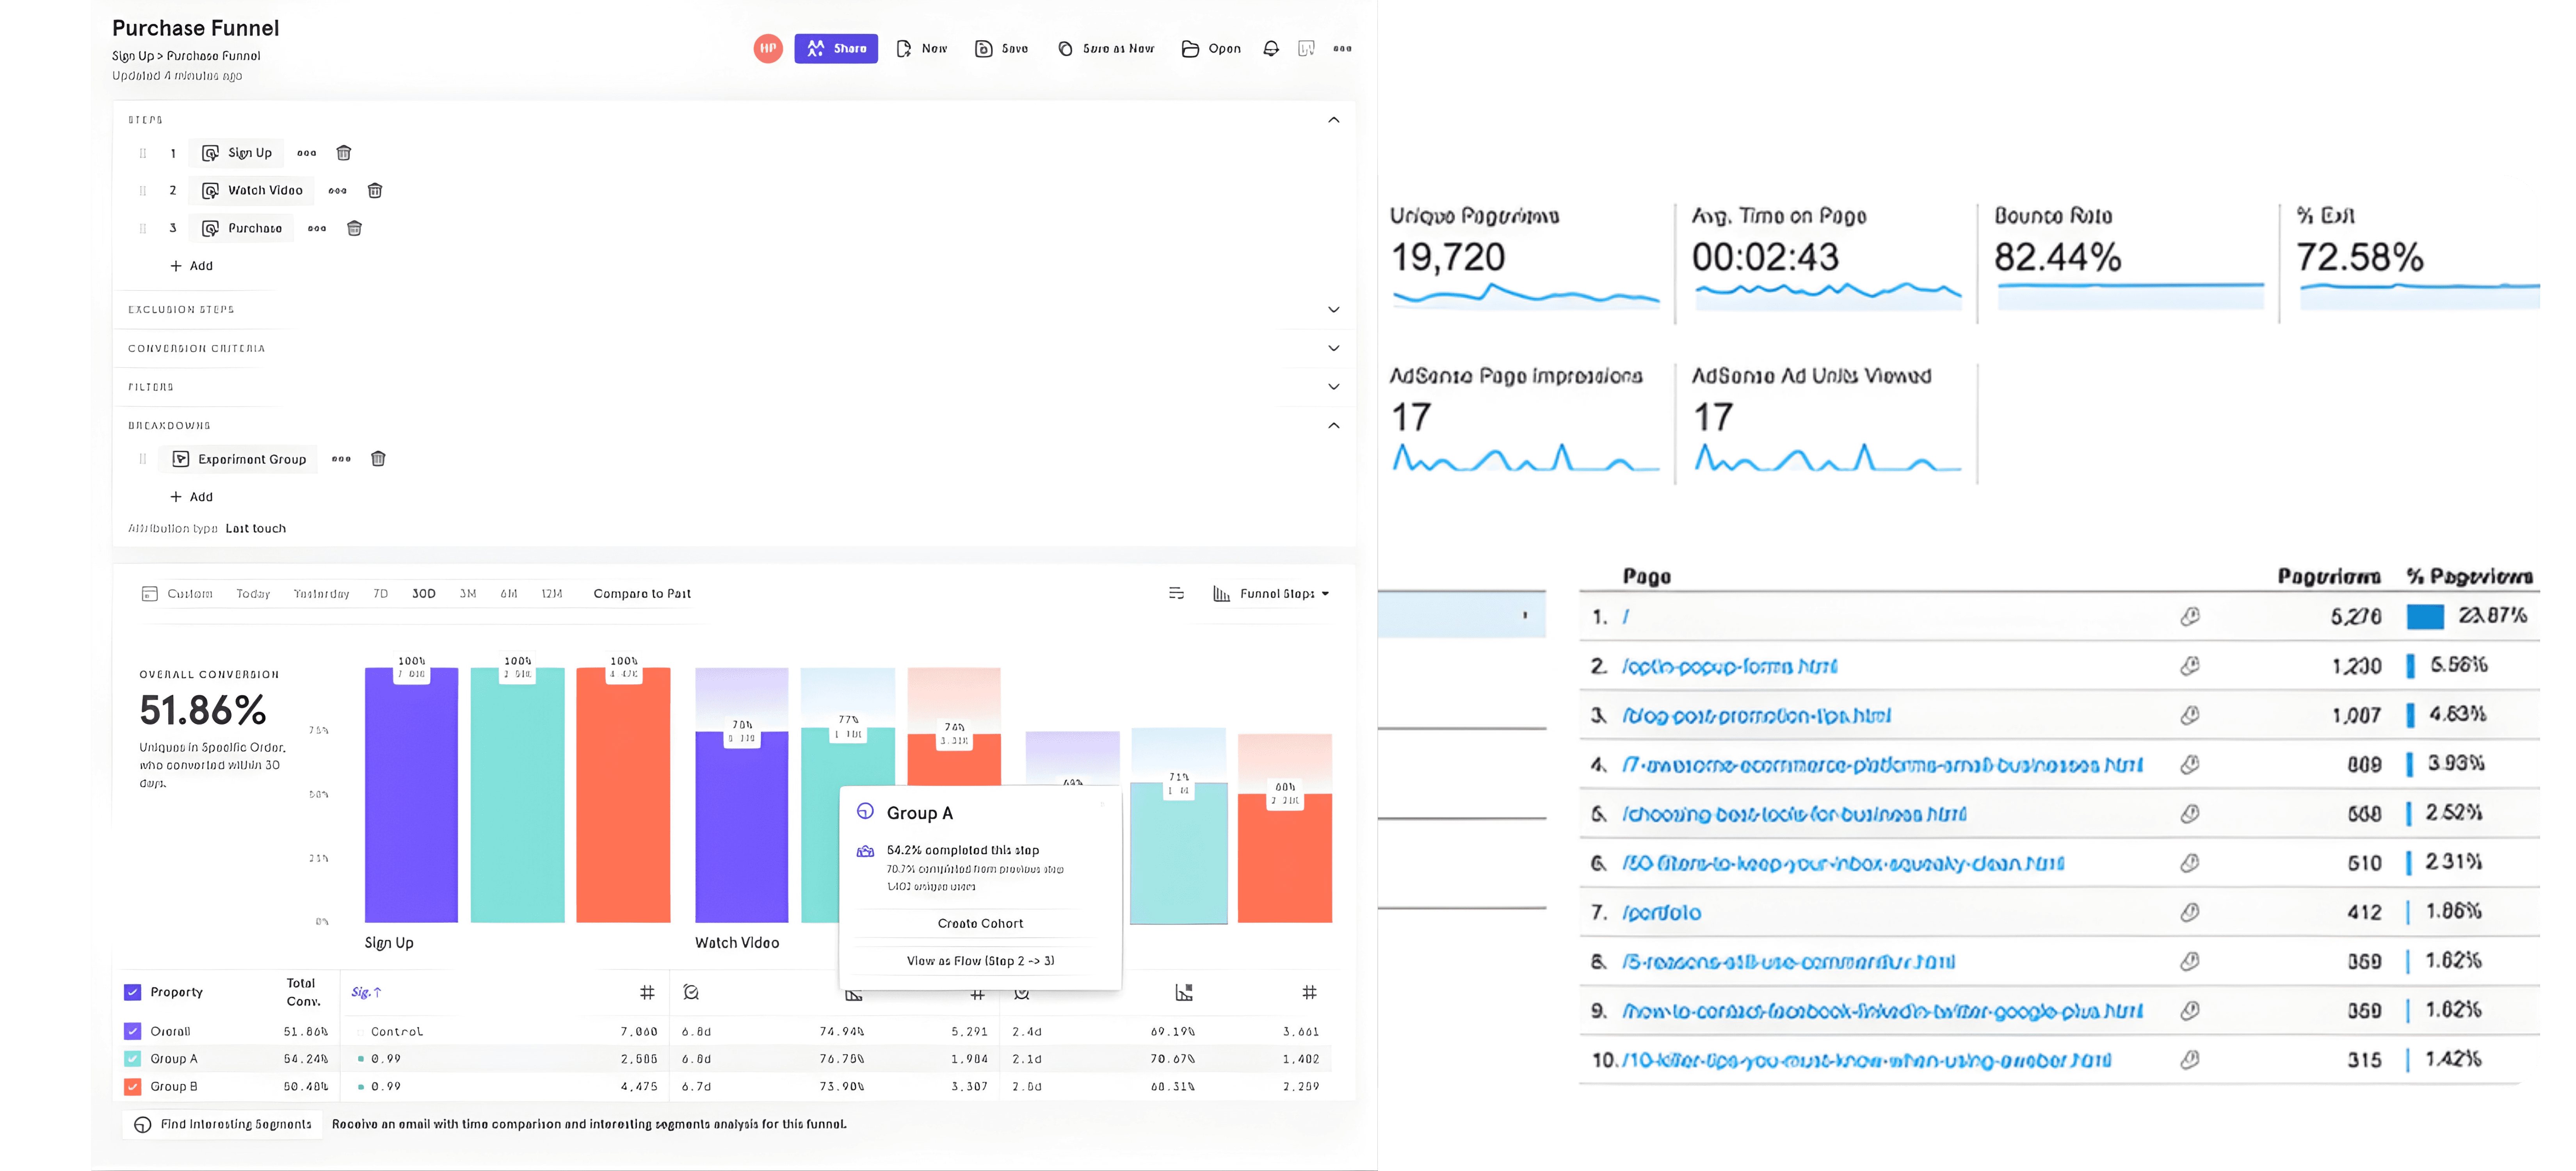The height and width of the screenshot is (1171, 2576).
Task: Remove the Experiment Group breakdown via trash icon
Action: [x=378, y=459]
